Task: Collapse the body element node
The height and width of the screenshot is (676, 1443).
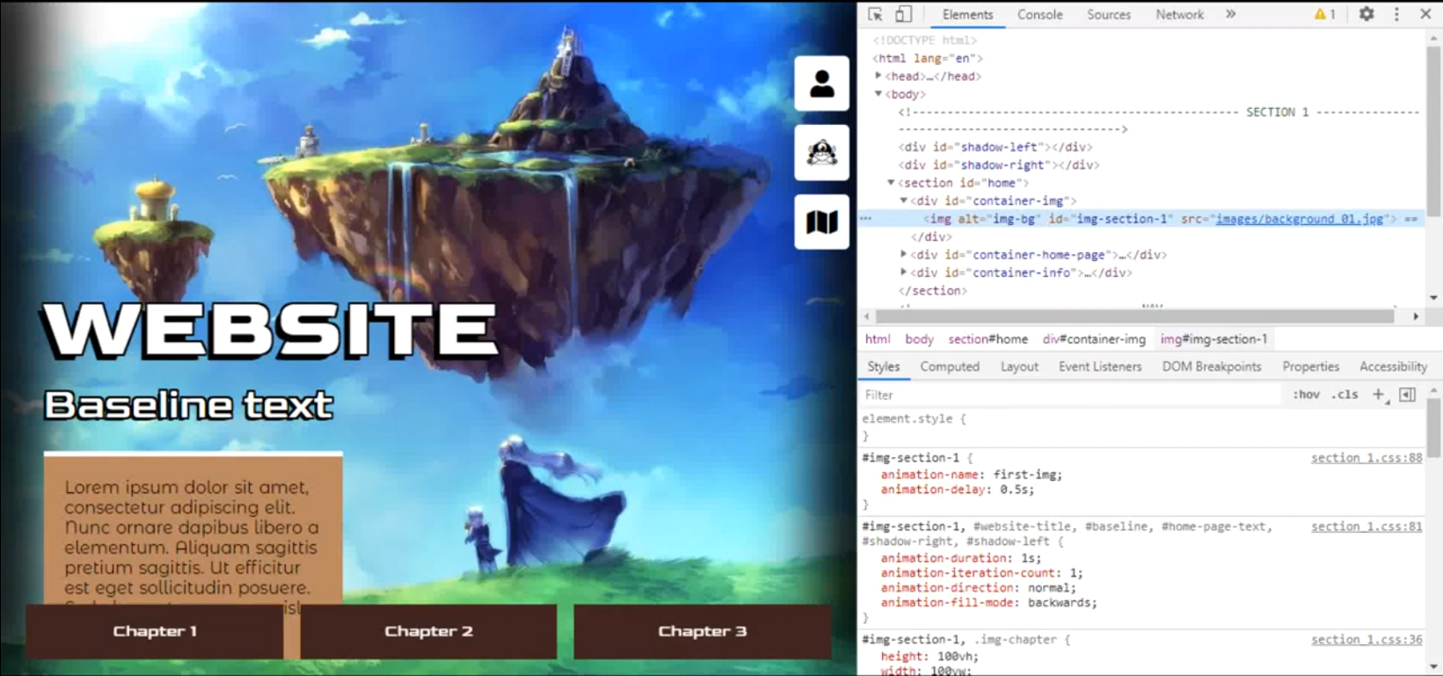Action: (878, 94)
